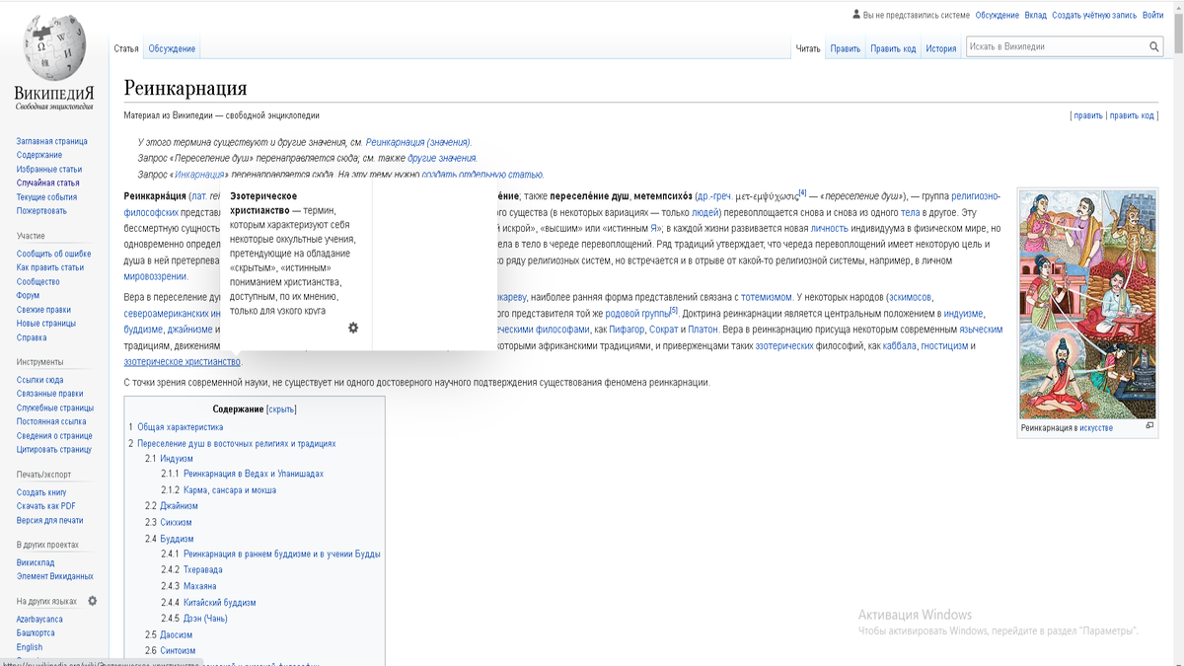Open искусстве link in image caption
1184x666 pixels.
[x=1095, y=428]
